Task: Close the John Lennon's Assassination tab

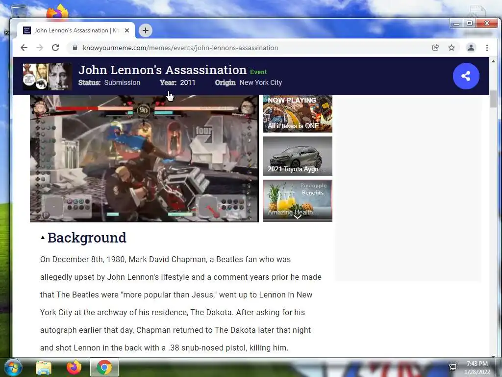Action: (x=127, y=30)
